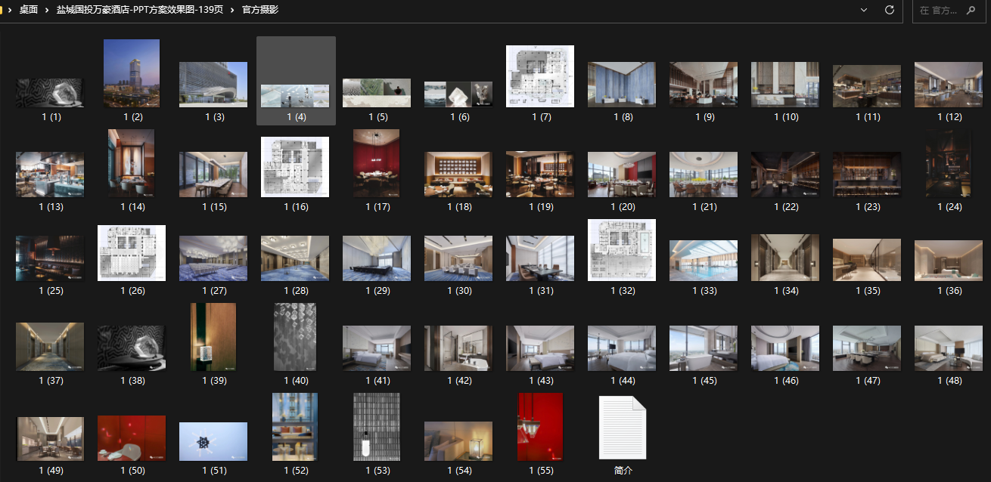Select the crystal pattern image 1 (40)
The image size is (991, 482).
pos(295,337)
